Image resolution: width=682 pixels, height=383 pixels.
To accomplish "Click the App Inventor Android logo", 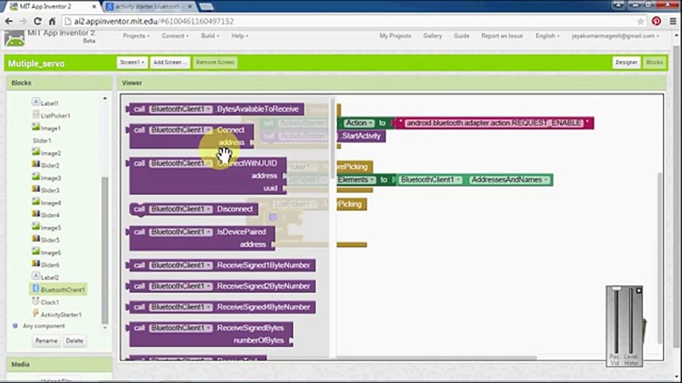I will (x=14, y=38).
